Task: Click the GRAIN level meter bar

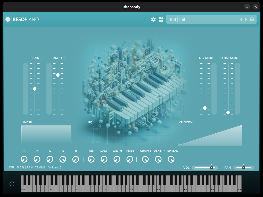Action: 26,89
